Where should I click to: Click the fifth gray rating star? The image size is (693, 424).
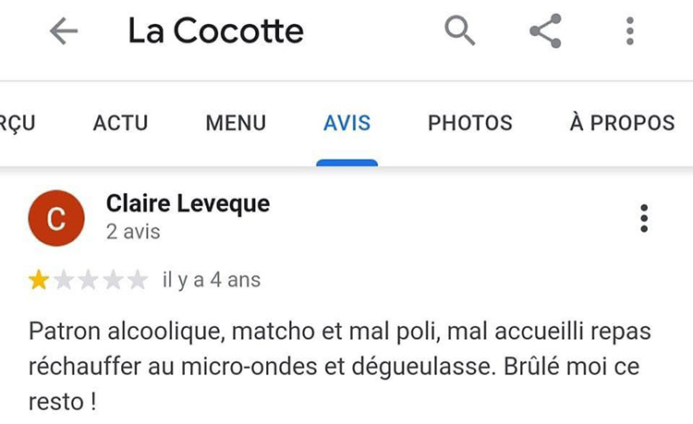coord(136,280)
